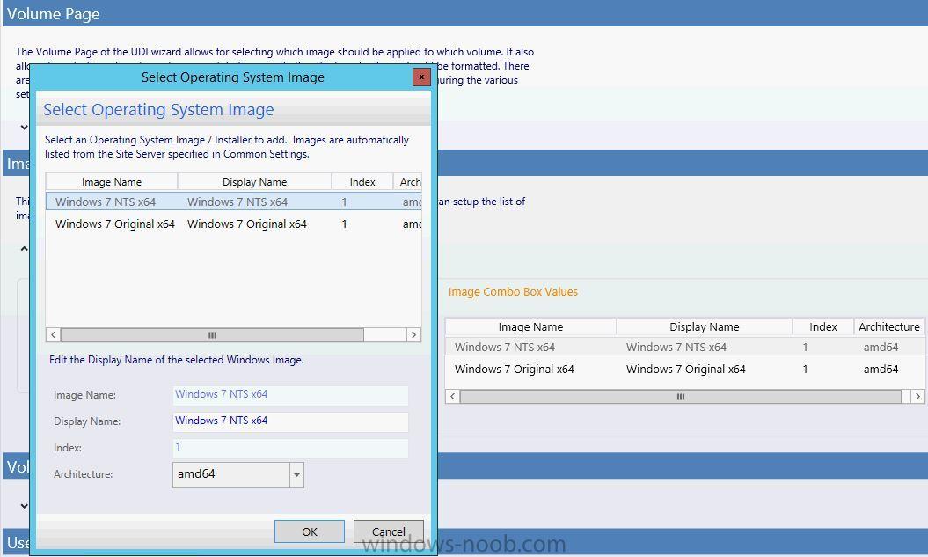Select Windows 7 Original x64 image name in Combo Box Values
This screenshot has width=928, height=557.
pyautogui.click(x=515, y=369)
